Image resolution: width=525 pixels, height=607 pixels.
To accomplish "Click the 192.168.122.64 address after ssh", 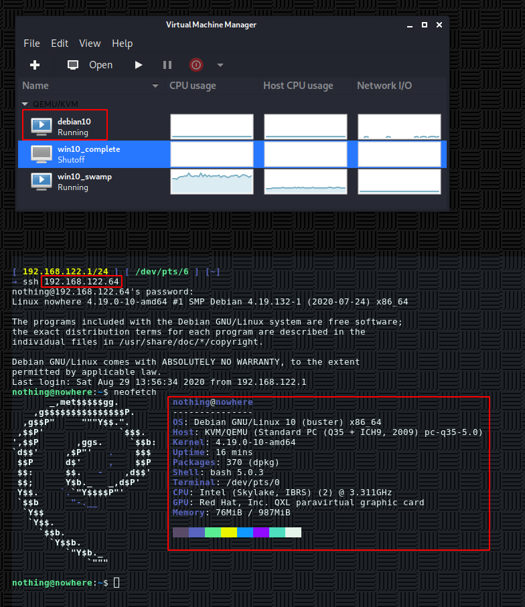I will click(x=82, y=282).
